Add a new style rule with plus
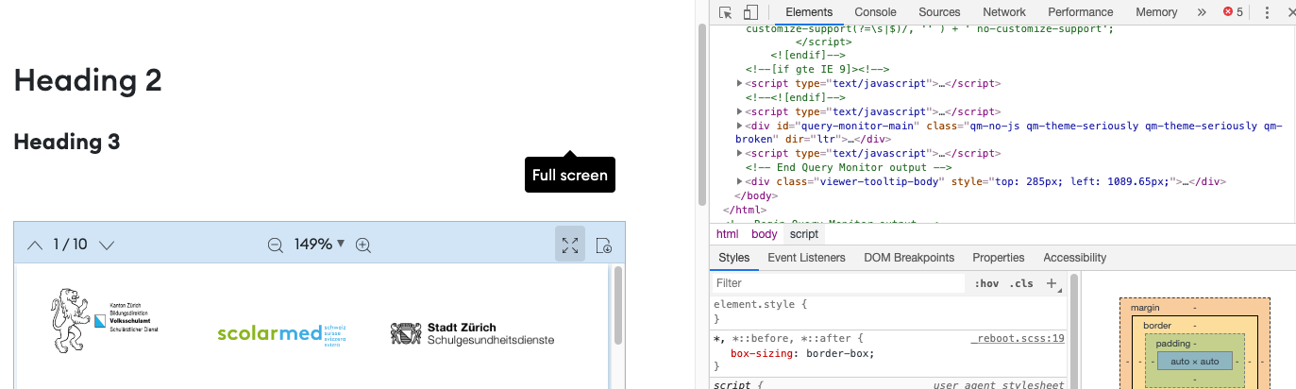This screenshot has height=389, width=1296. click(1052, 283)
